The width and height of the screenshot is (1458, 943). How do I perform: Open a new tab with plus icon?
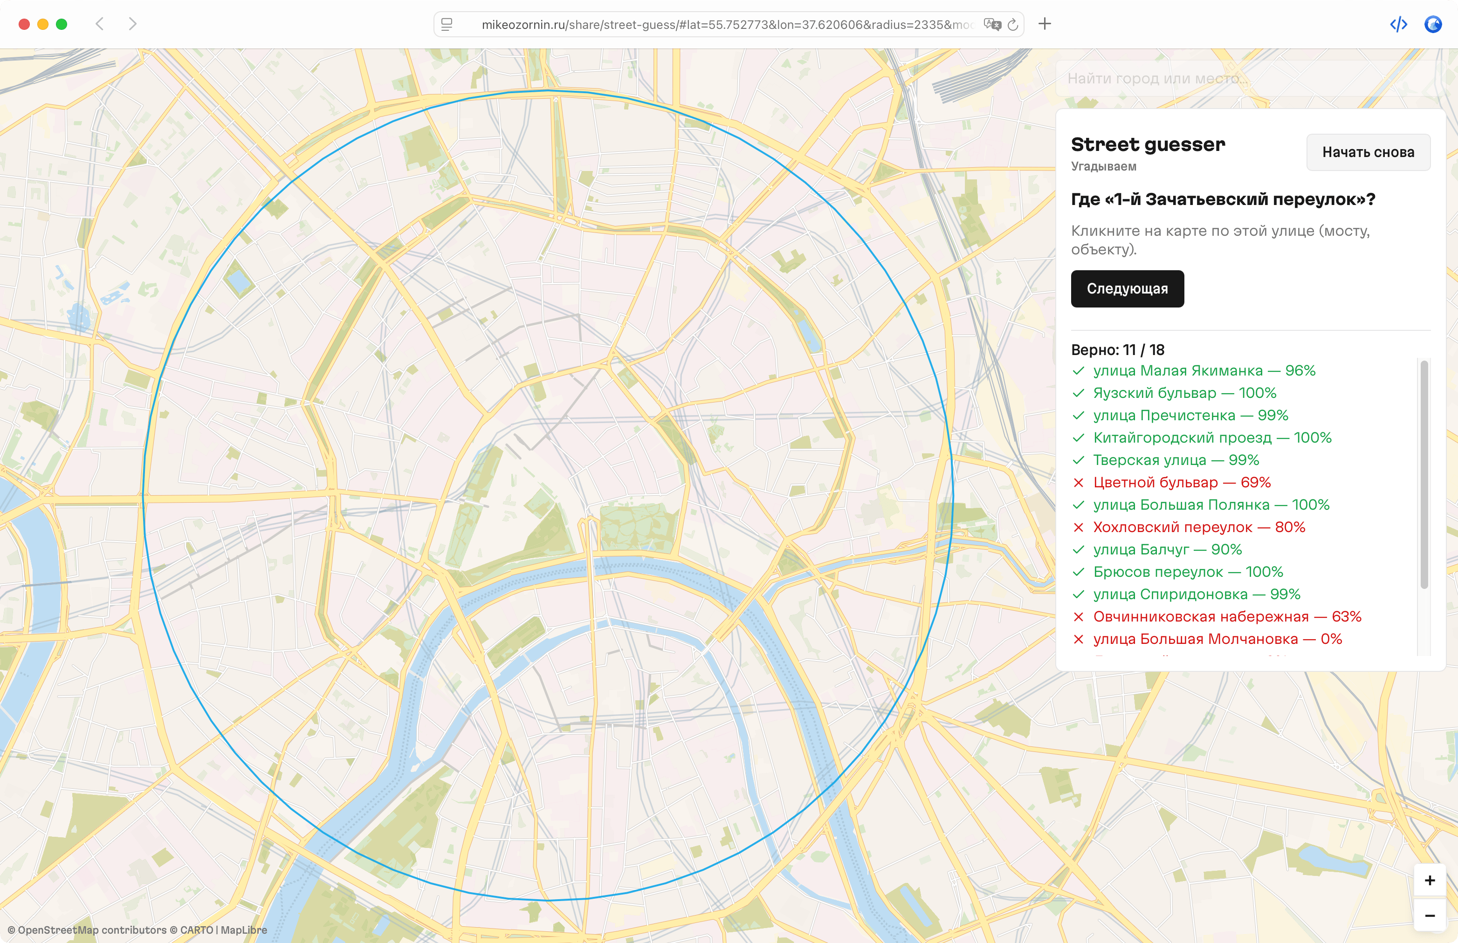click(1045, 24)
